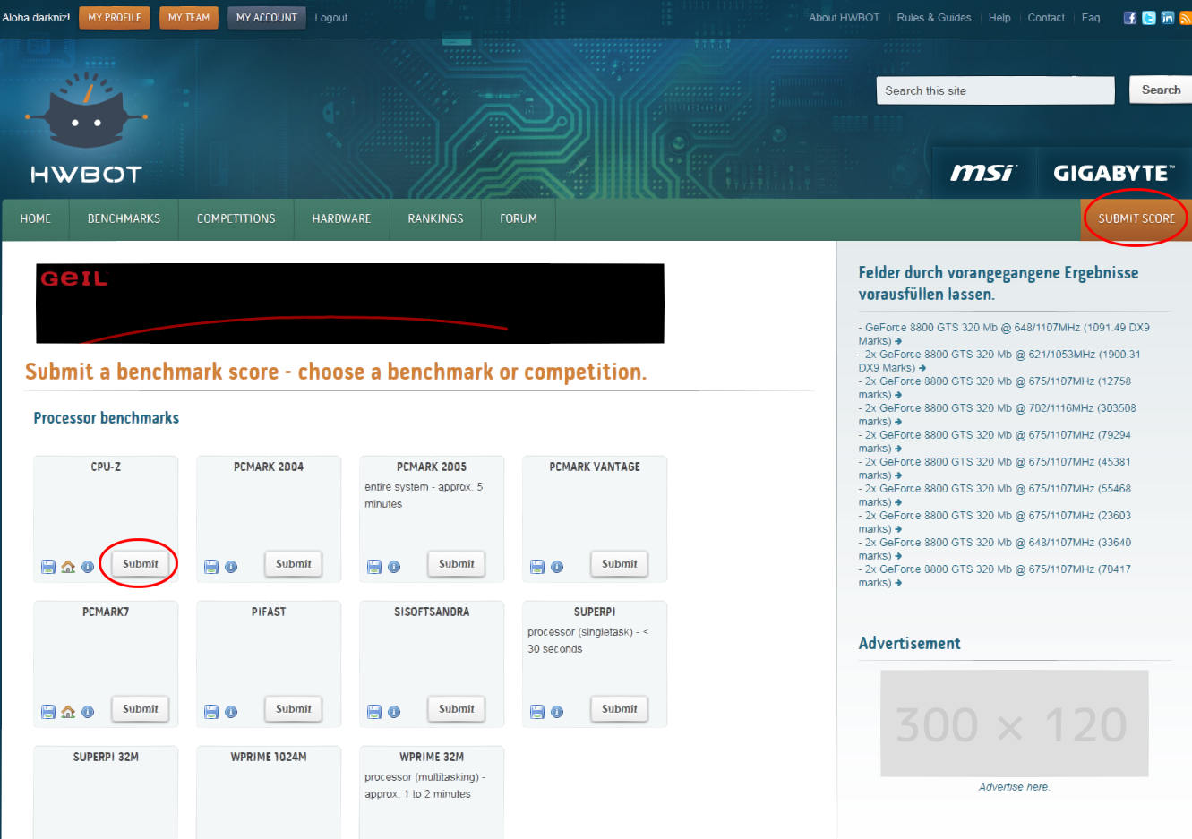The height and width of the screenshot is (839, 1192).
Task: Open the Rankings menu item
Action: (435, 218)
